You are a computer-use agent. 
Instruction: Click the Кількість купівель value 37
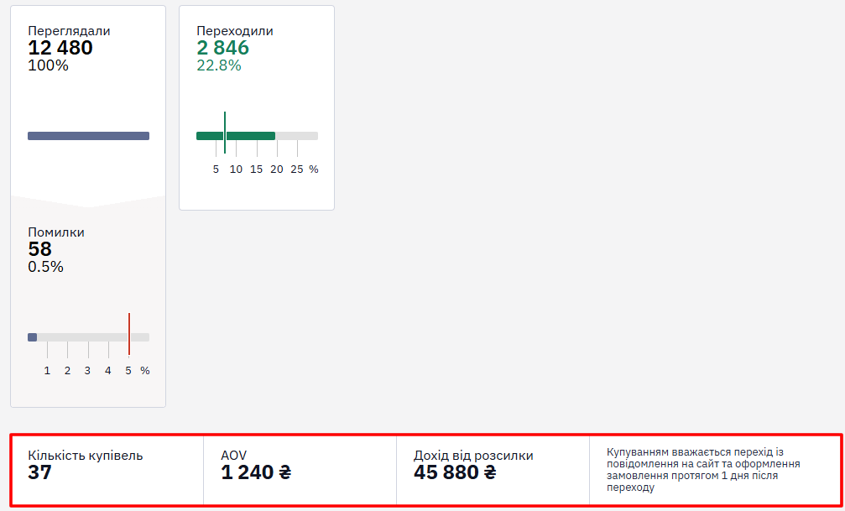pyautogui.click(x=40, y=472)
